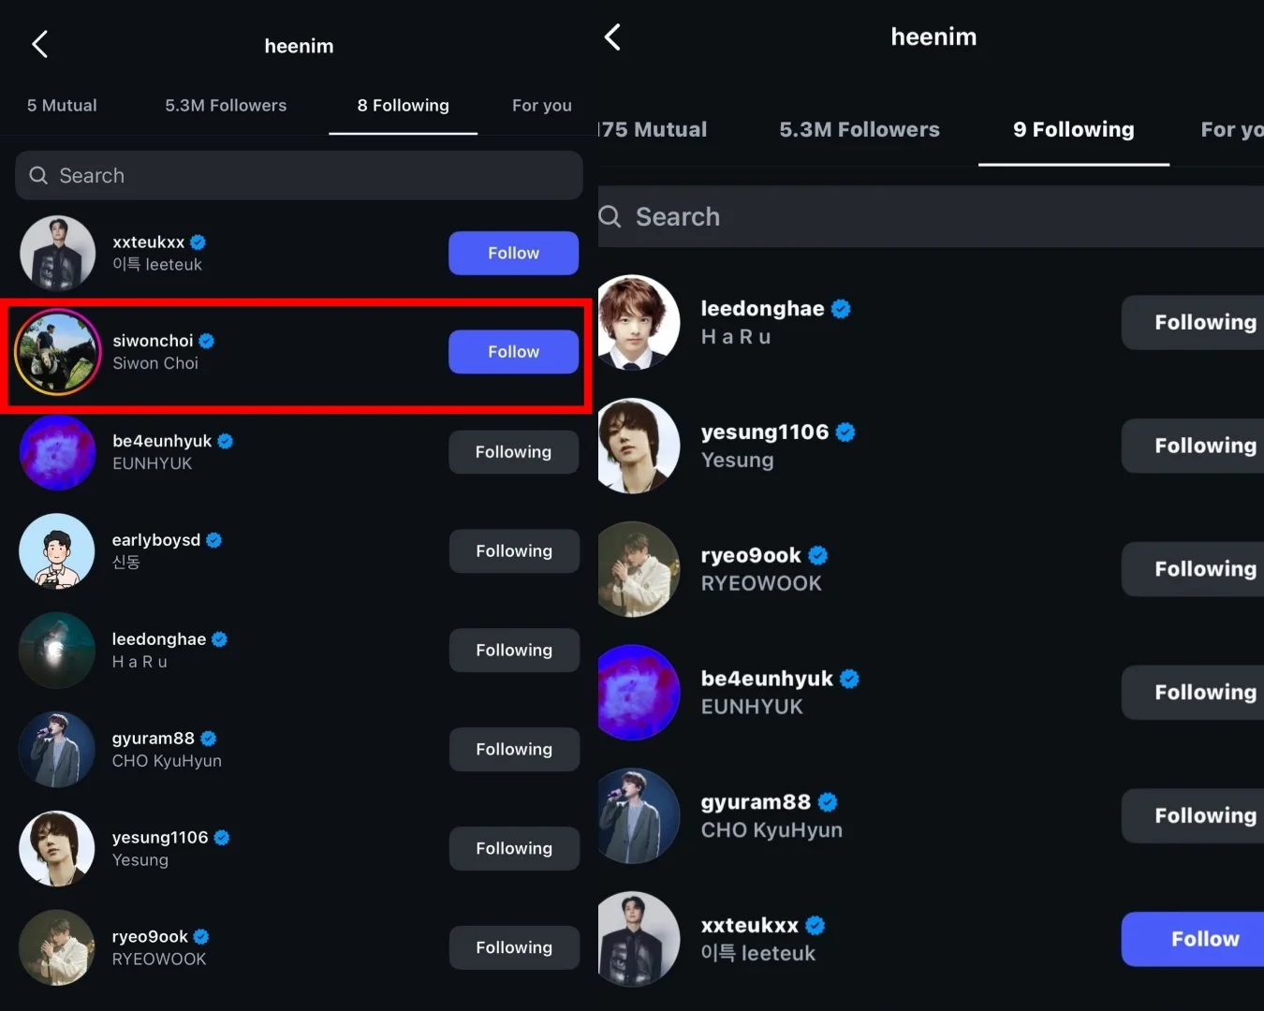
Task: Select the 9 Following tab
Action: point(1073,130)
